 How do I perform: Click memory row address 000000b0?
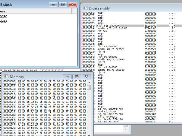coord(10,110)
